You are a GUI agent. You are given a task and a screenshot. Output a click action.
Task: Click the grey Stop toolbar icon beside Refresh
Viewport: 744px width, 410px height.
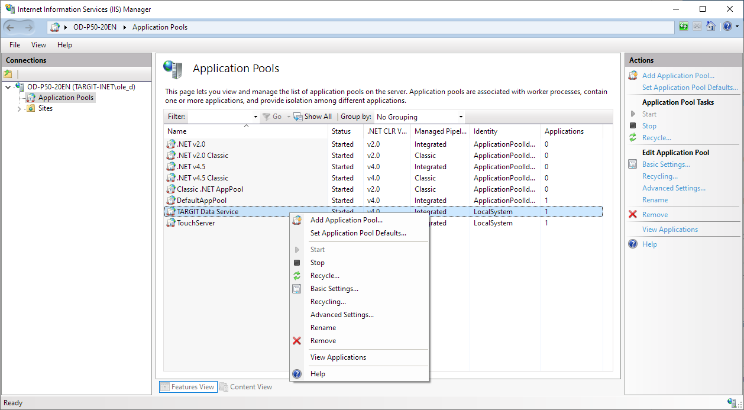(697, 27)
